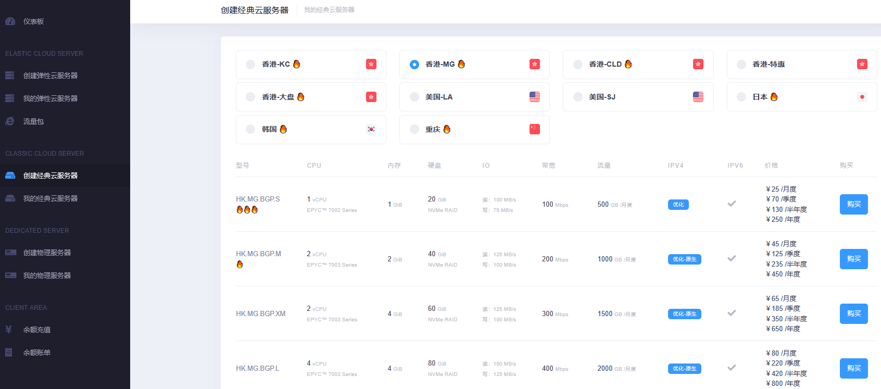Viewport: 881px width, 389px height.
Task: Click the drive icon beside 创建经典云服务器
Action: coord(10,175)
